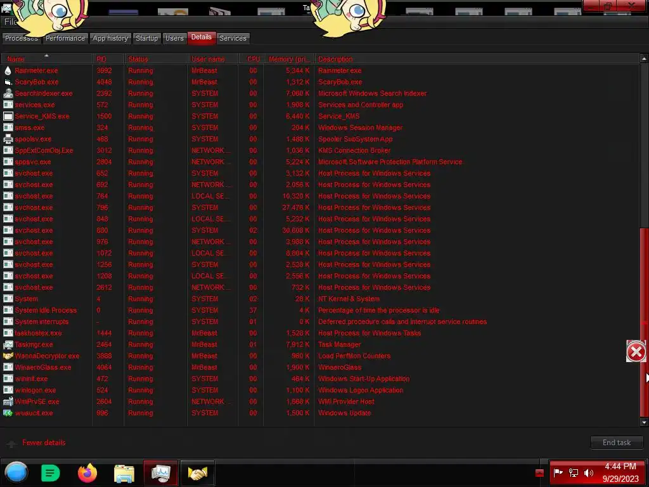Click the red X overlay icon

click(x=636, y=351)
